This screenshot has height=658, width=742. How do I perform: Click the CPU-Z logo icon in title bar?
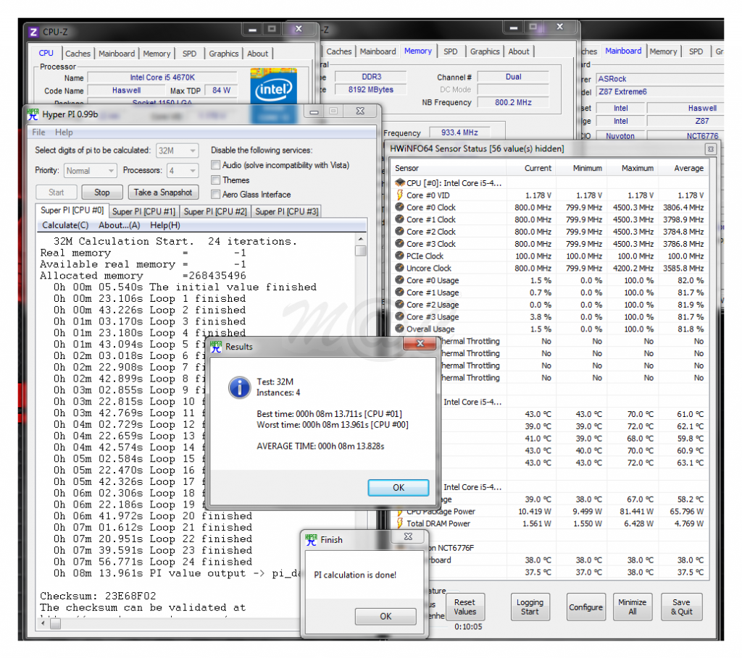(33, 32)
